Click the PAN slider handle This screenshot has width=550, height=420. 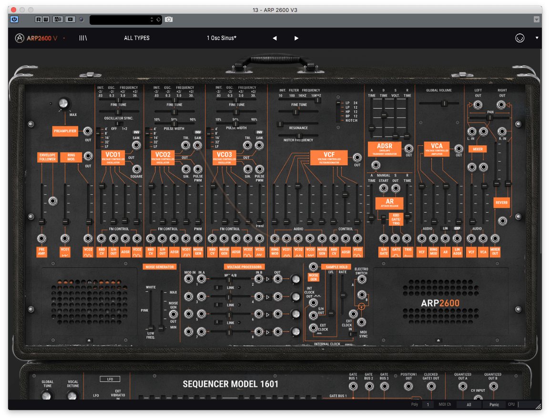[489, 118]
